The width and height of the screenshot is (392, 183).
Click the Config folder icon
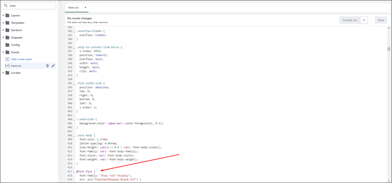[7, 45]
